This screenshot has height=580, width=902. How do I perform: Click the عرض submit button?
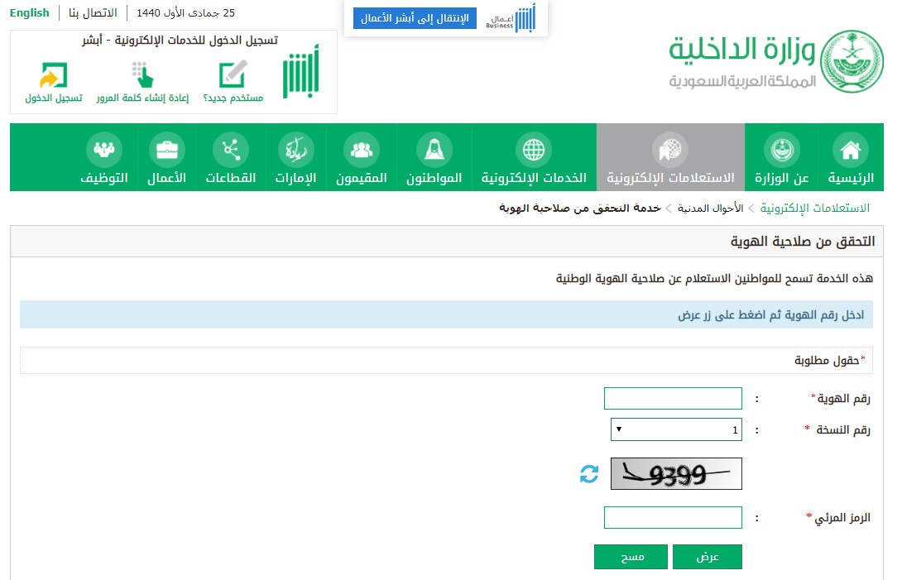point(707,556)
